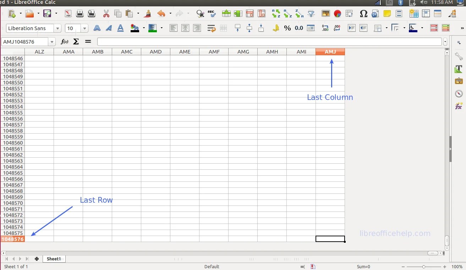Insert a special character

click(x=363, y=13)
